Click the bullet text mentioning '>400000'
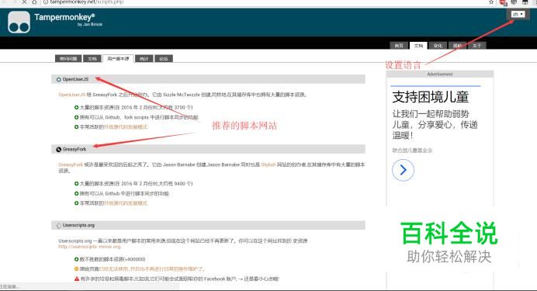 pos(113,259)
